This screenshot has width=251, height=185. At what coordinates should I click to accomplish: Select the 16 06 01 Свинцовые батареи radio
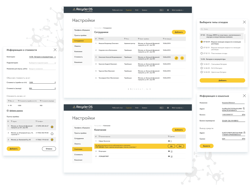[202, 64]
